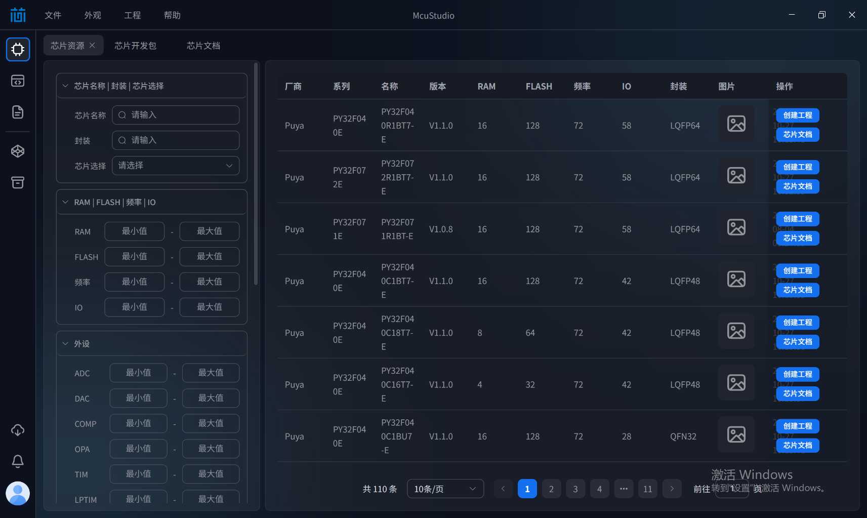Screen dimensions: 867x518
Task: Open the 芯片选择 dropdown
Action: (x=176, y=166)
